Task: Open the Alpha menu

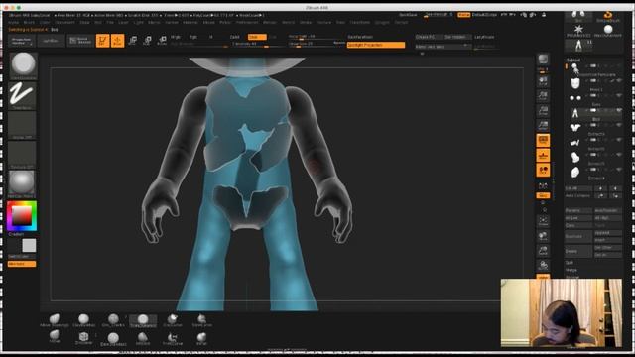Action: 13,22
